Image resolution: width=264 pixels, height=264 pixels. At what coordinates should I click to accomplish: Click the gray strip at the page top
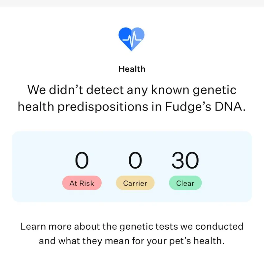click(132, 3)
